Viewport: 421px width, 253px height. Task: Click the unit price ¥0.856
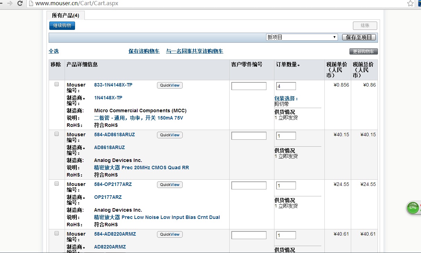click(x=341, y=85)
